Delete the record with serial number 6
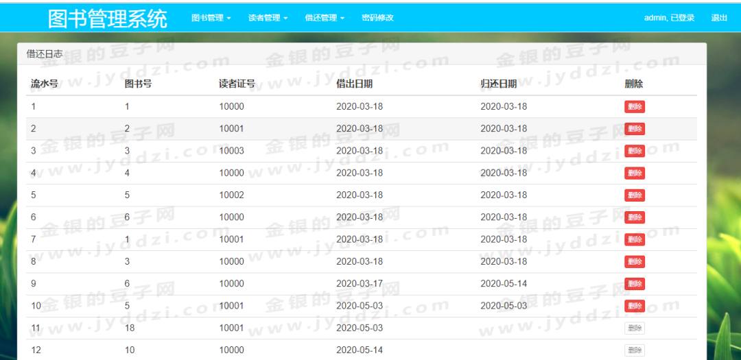Viewport: 741px width, 360px height. [x=635, y=217]
